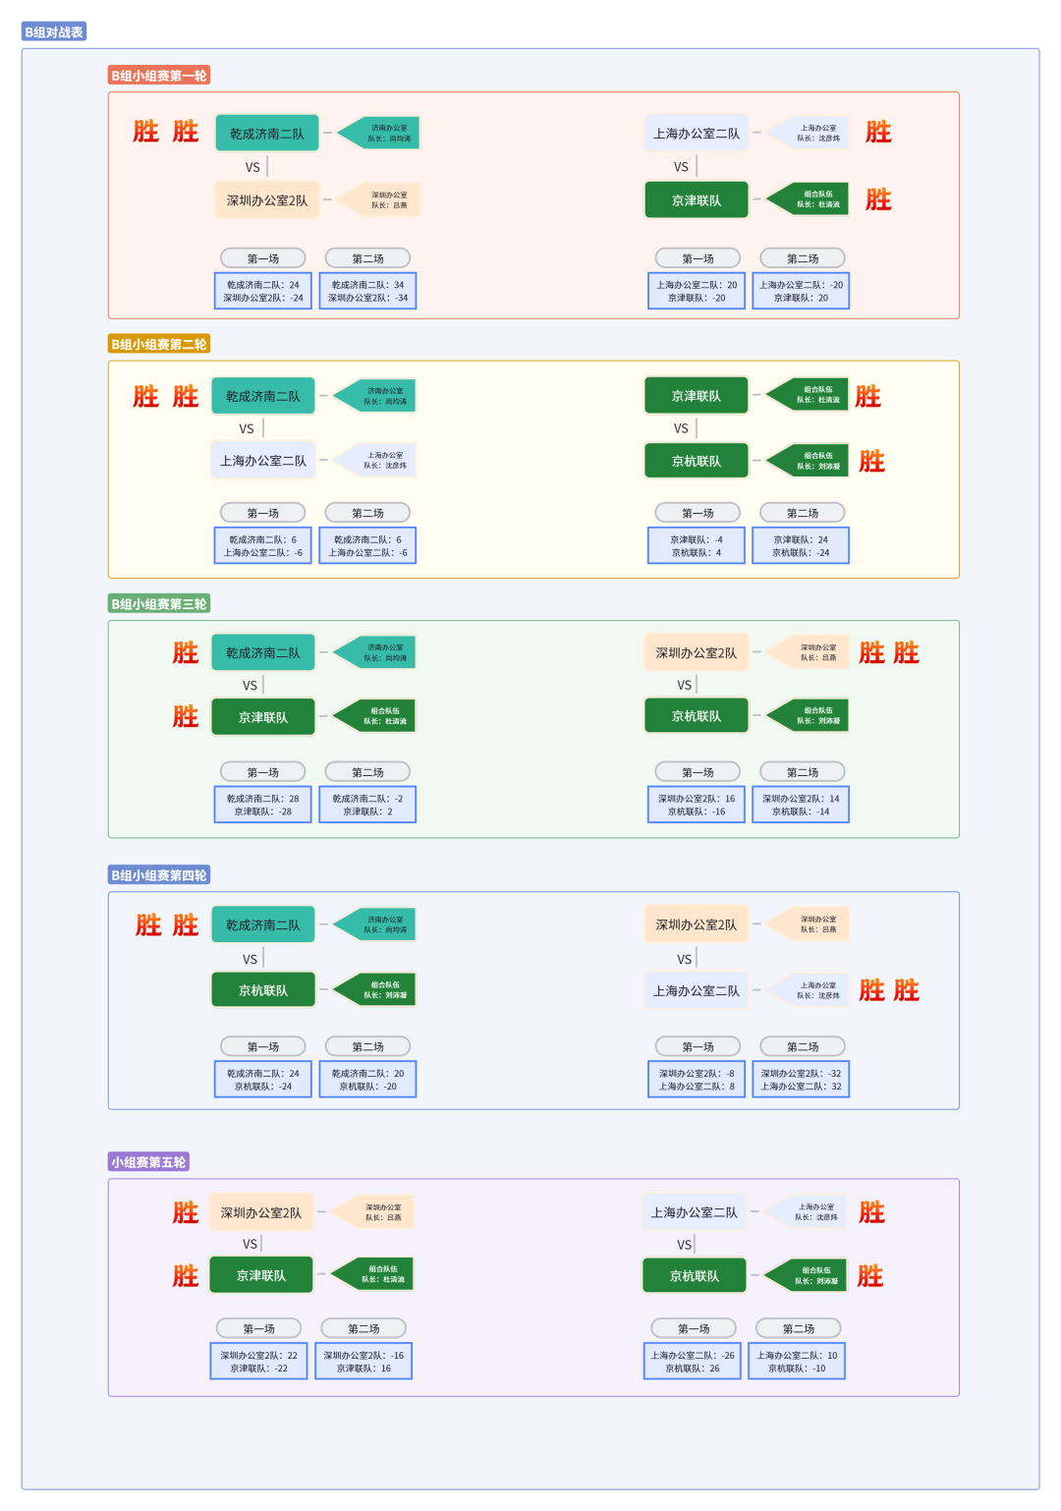
Task: Click score box 乾成济南二队: 34, 深圳办公室2队: -34
Action: coord(368,291)
